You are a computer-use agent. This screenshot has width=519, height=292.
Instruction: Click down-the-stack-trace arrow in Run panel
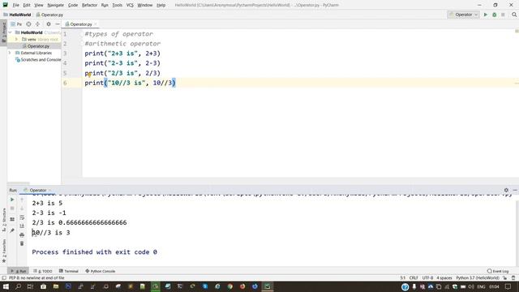coord(22,208)
